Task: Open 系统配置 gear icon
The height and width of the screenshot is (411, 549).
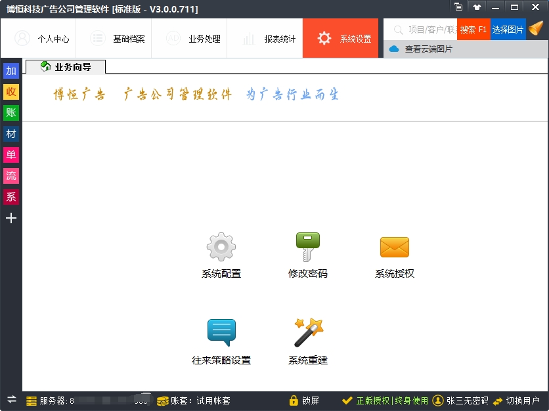Action: tap(221, 247)
